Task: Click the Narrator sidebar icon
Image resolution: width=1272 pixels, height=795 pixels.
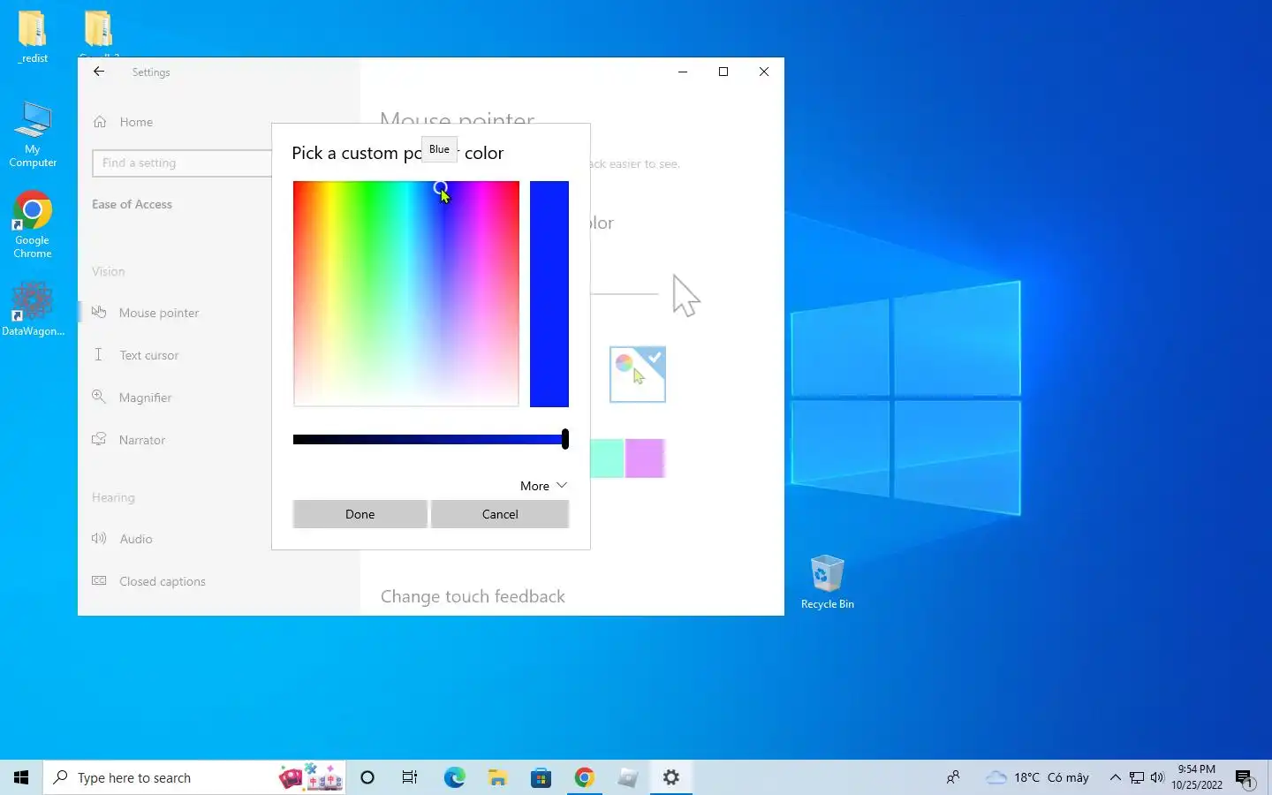Action: (x=99, y=439)
